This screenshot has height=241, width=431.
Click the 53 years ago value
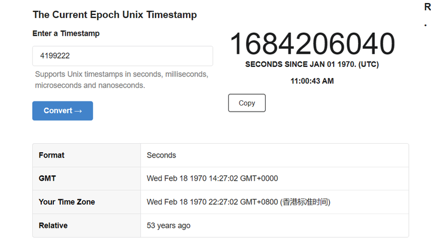point(169,225)
